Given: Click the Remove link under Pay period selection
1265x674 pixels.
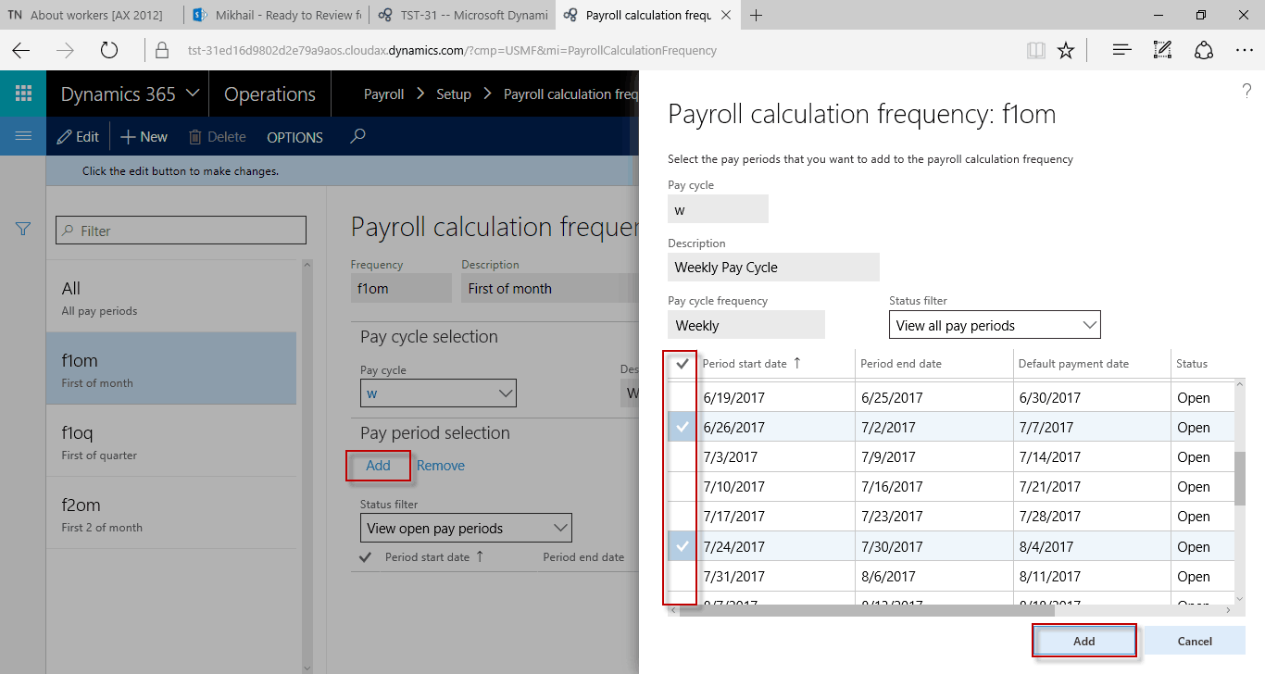Looking at the screenshot, I should tap(441, 466).
